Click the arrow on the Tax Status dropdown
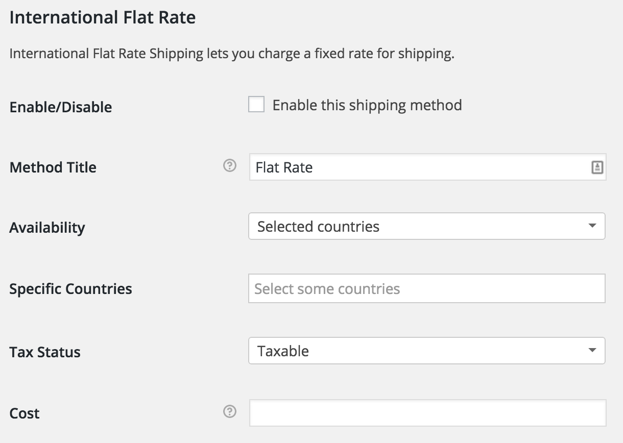 click(592, 350)
